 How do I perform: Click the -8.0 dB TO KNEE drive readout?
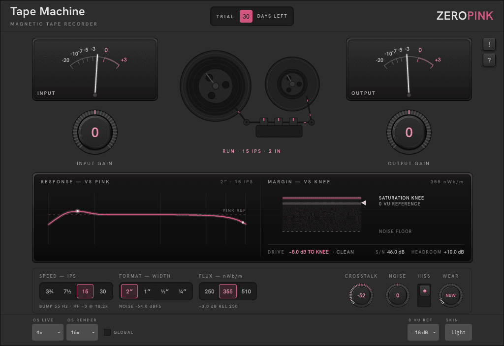point(309,252)
